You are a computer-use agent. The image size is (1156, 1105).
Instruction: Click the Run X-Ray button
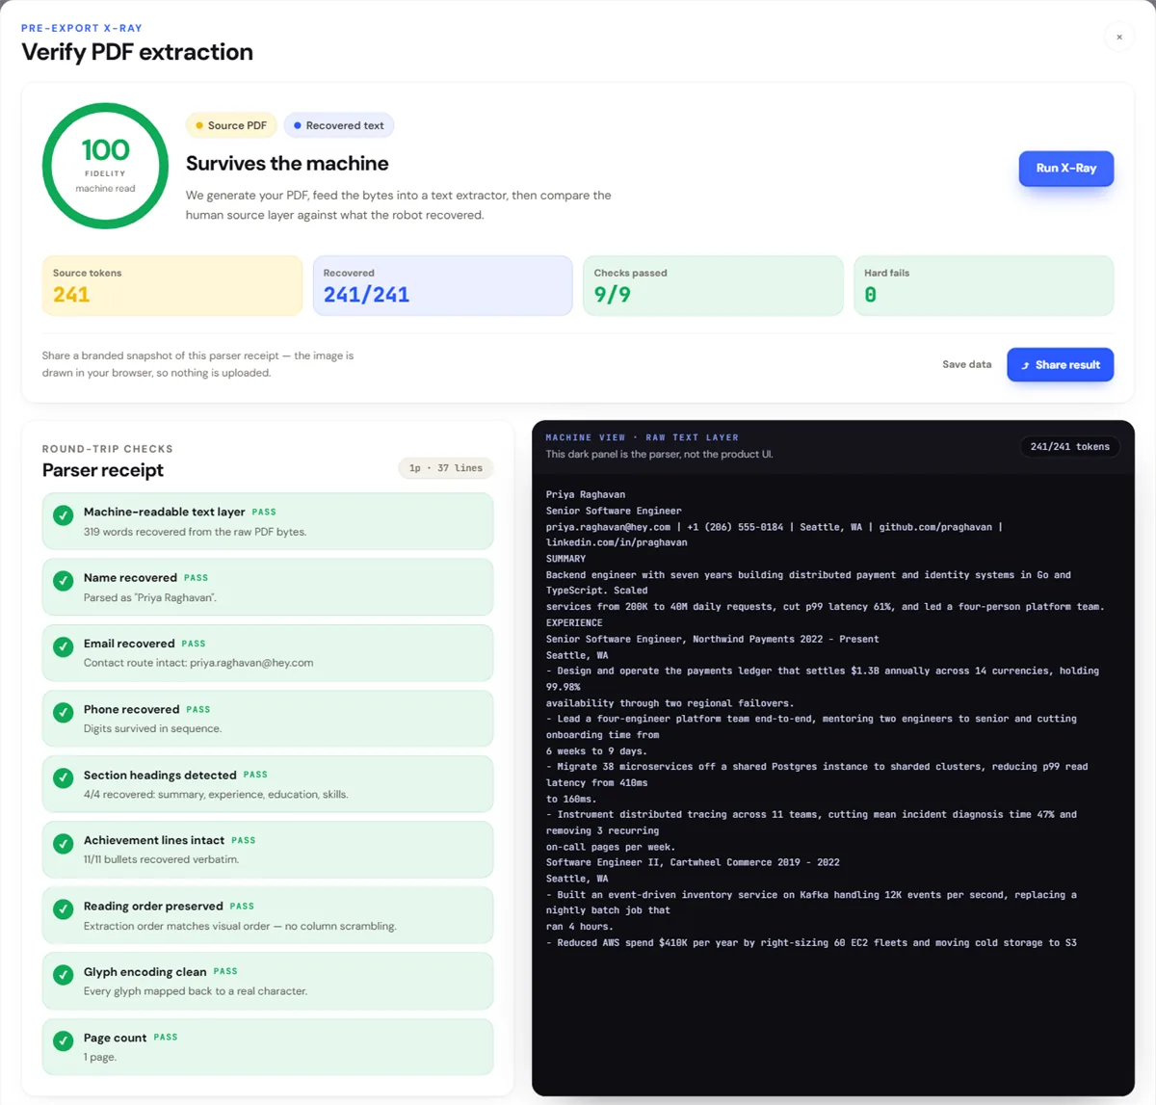1065,169
